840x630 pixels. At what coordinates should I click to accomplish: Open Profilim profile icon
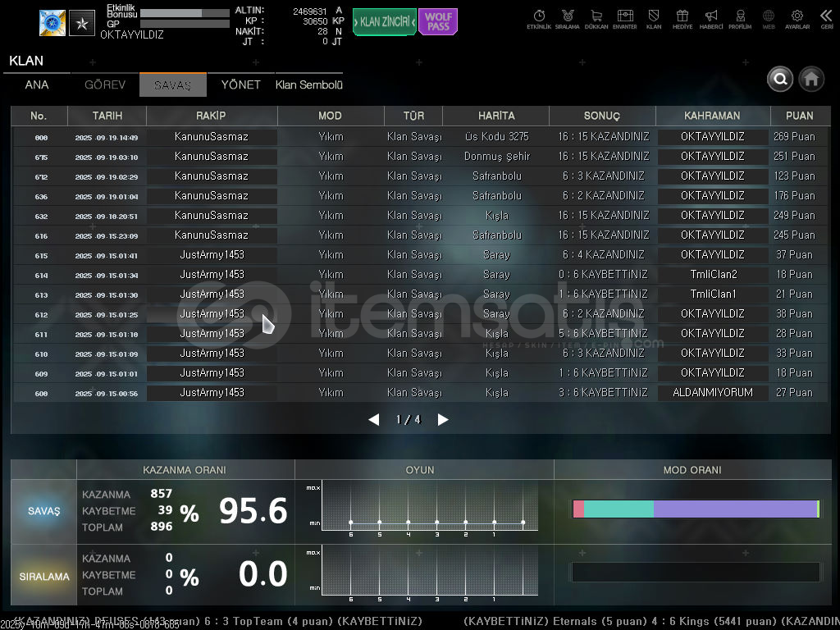coord(740,17)
